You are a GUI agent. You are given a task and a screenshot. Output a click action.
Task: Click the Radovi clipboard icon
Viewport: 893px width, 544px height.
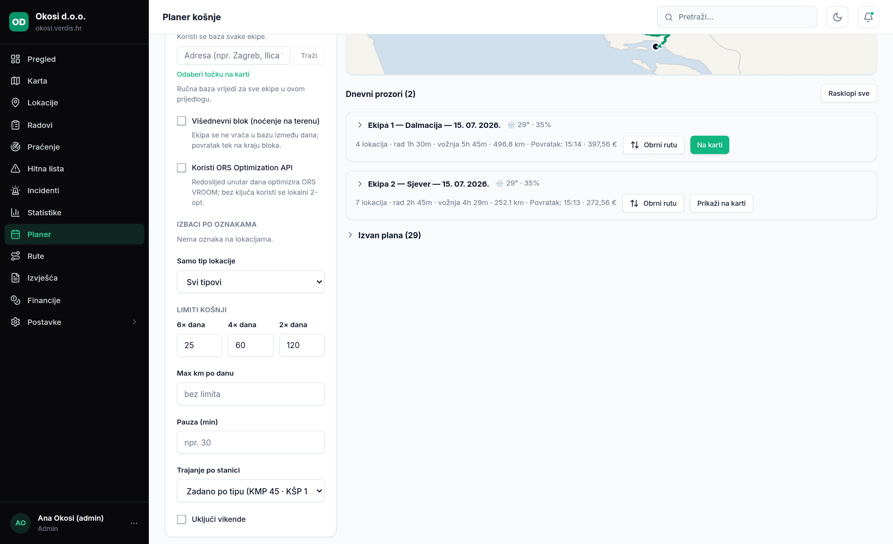[15, 125]
